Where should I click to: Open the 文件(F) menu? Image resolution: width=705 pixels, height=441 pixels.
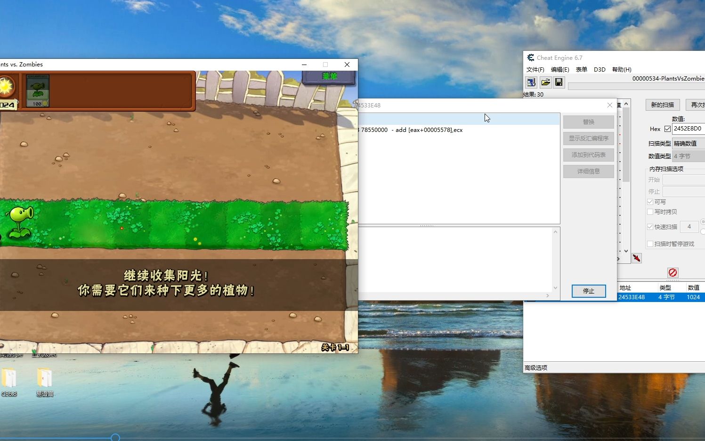click(x=535, y=69)
